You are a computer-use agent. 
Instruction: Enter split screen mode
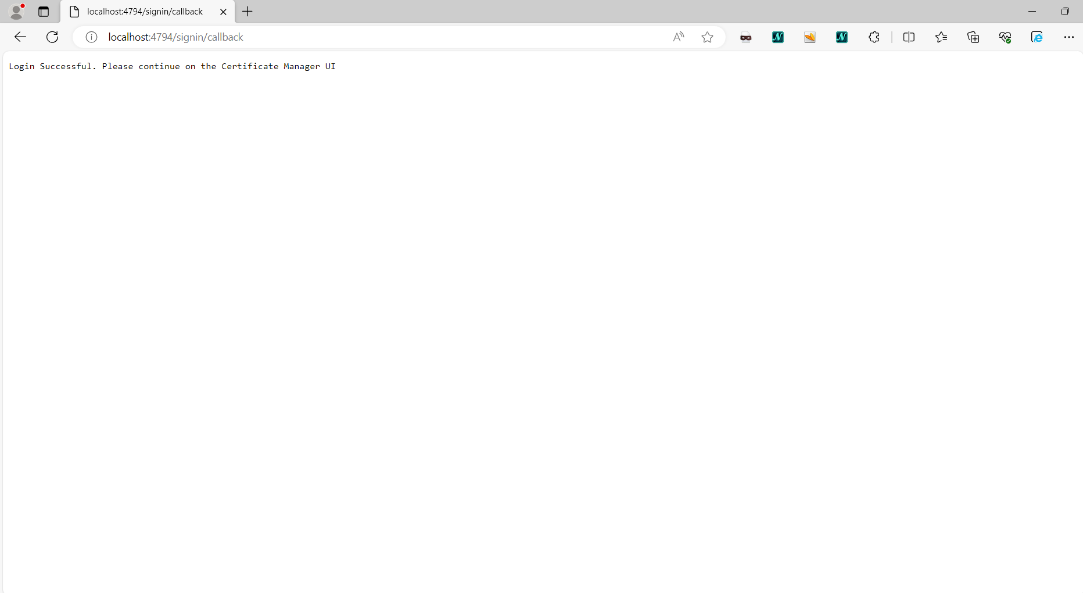[909, 37]
